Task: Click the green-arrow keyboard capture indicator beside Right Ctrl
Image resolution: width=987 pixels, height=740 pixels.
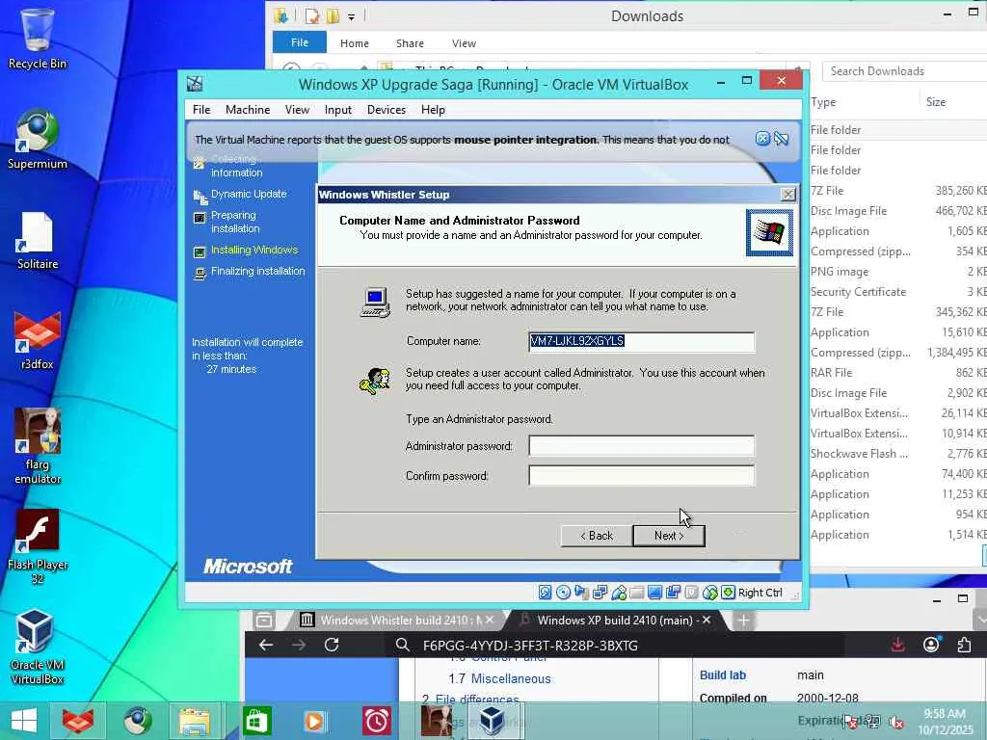Action: pos(729,593)
